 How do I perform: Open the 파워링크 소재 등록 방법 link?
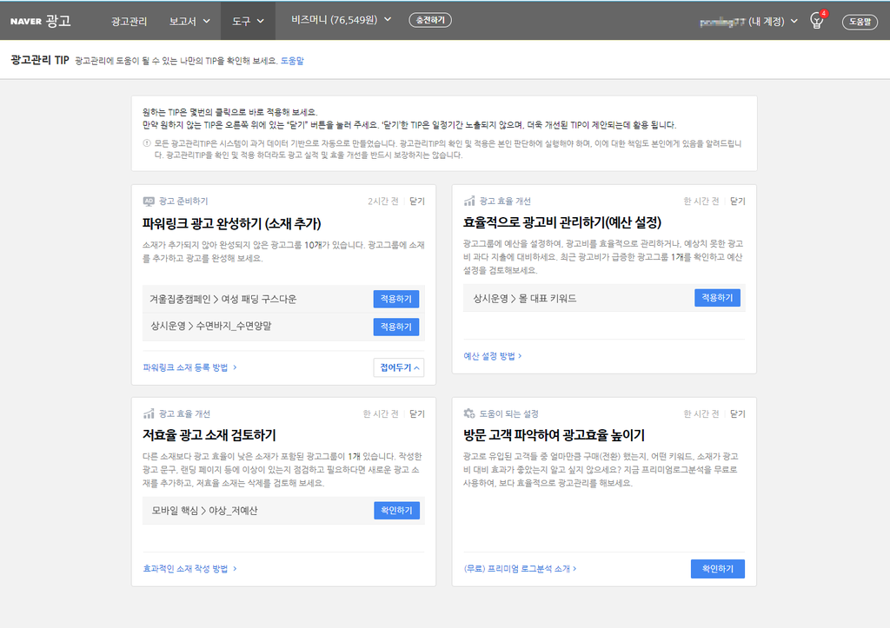click(x=189, y=367)
